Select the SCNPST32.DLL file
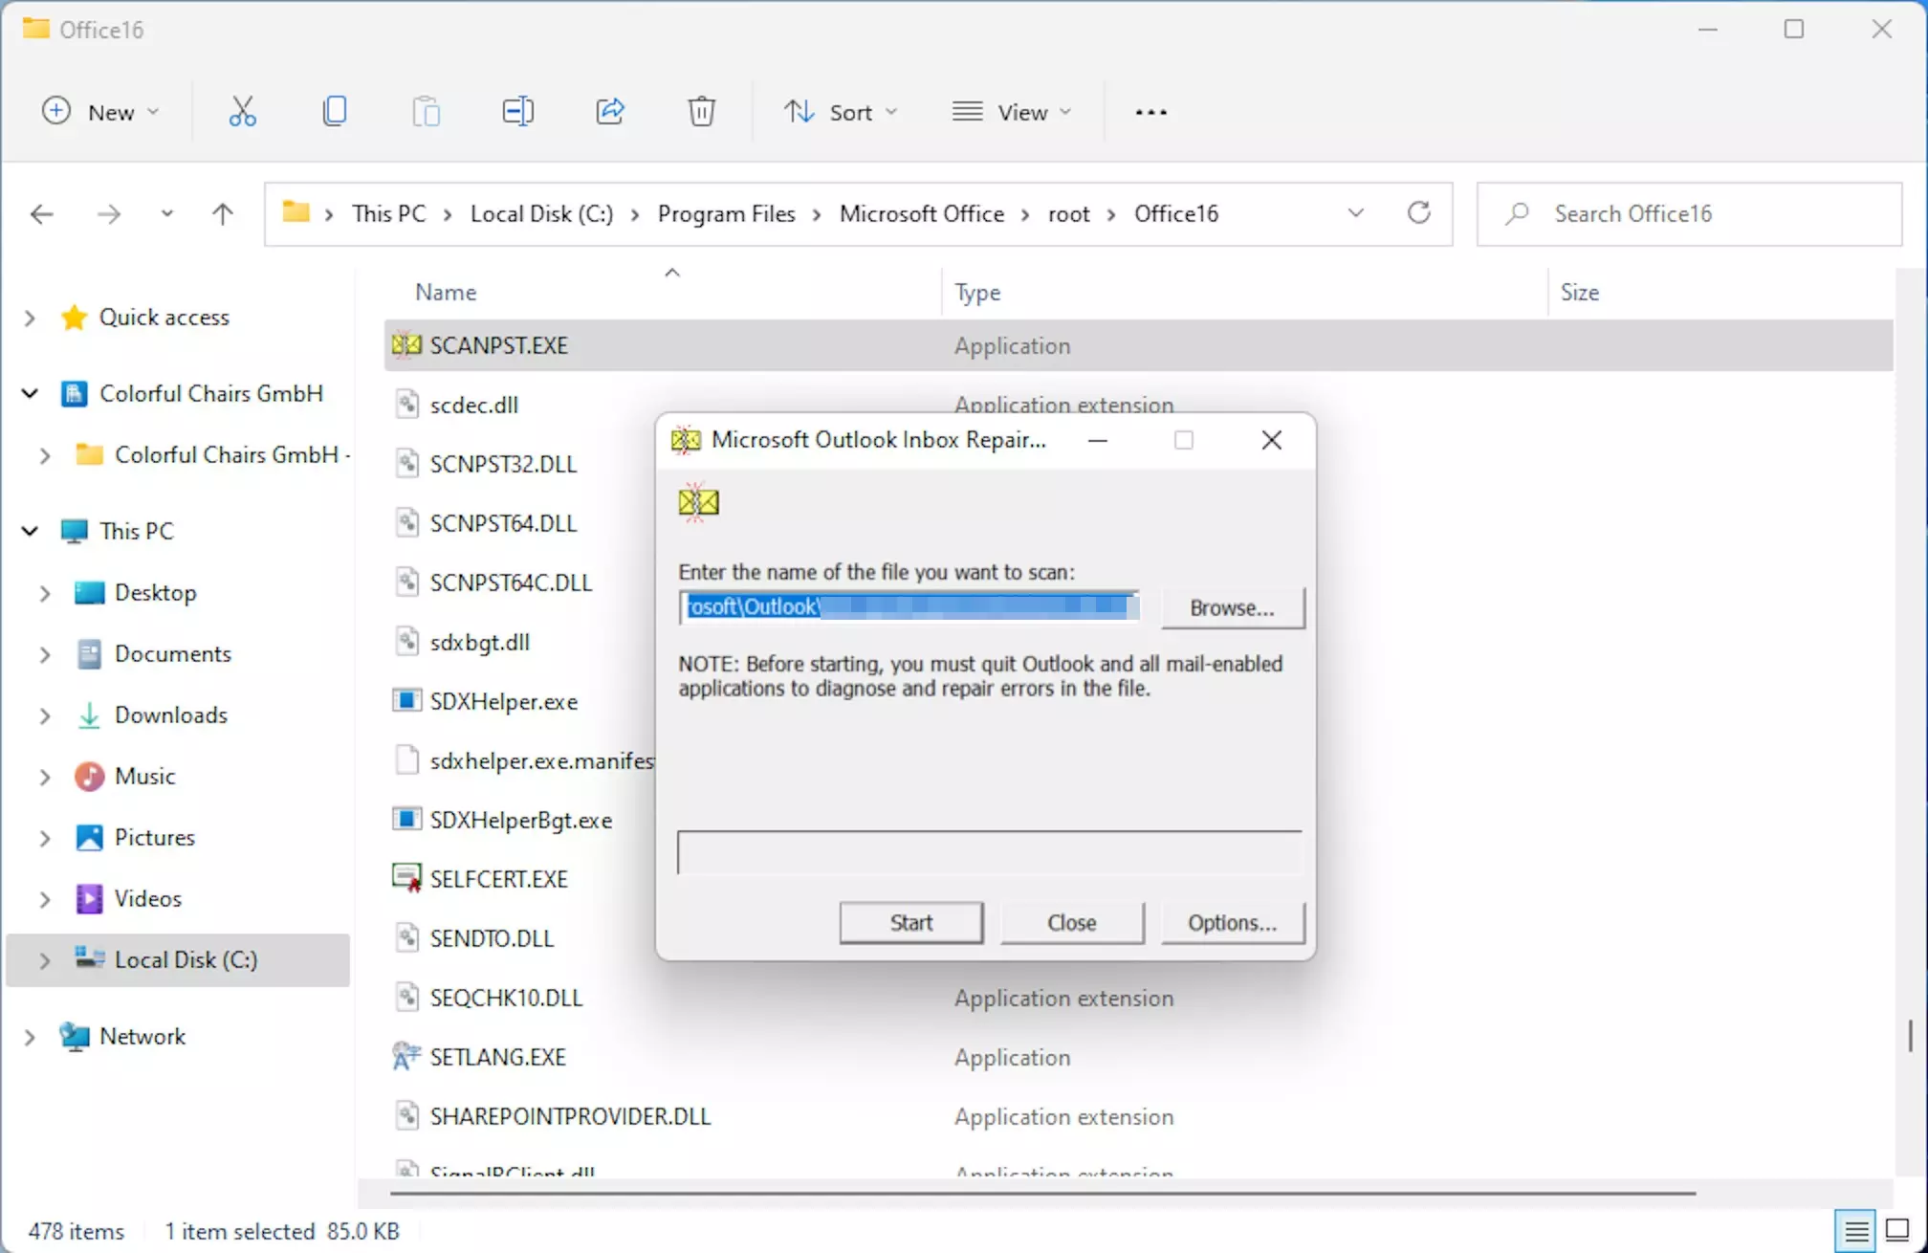 [503, 464]
